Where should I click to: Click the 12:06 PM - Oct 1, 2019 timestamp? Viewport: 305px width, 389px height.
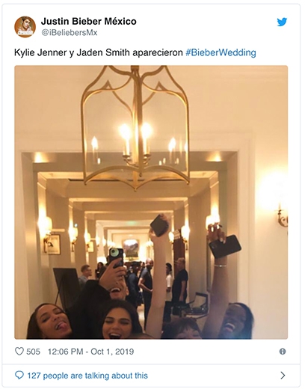click(x=90, y=352)
